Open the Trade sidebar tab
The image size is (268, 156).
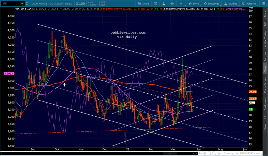(265, 14)
